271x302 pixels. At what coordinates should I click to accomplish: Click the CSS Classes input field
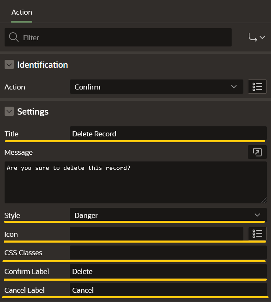(168, 253)
